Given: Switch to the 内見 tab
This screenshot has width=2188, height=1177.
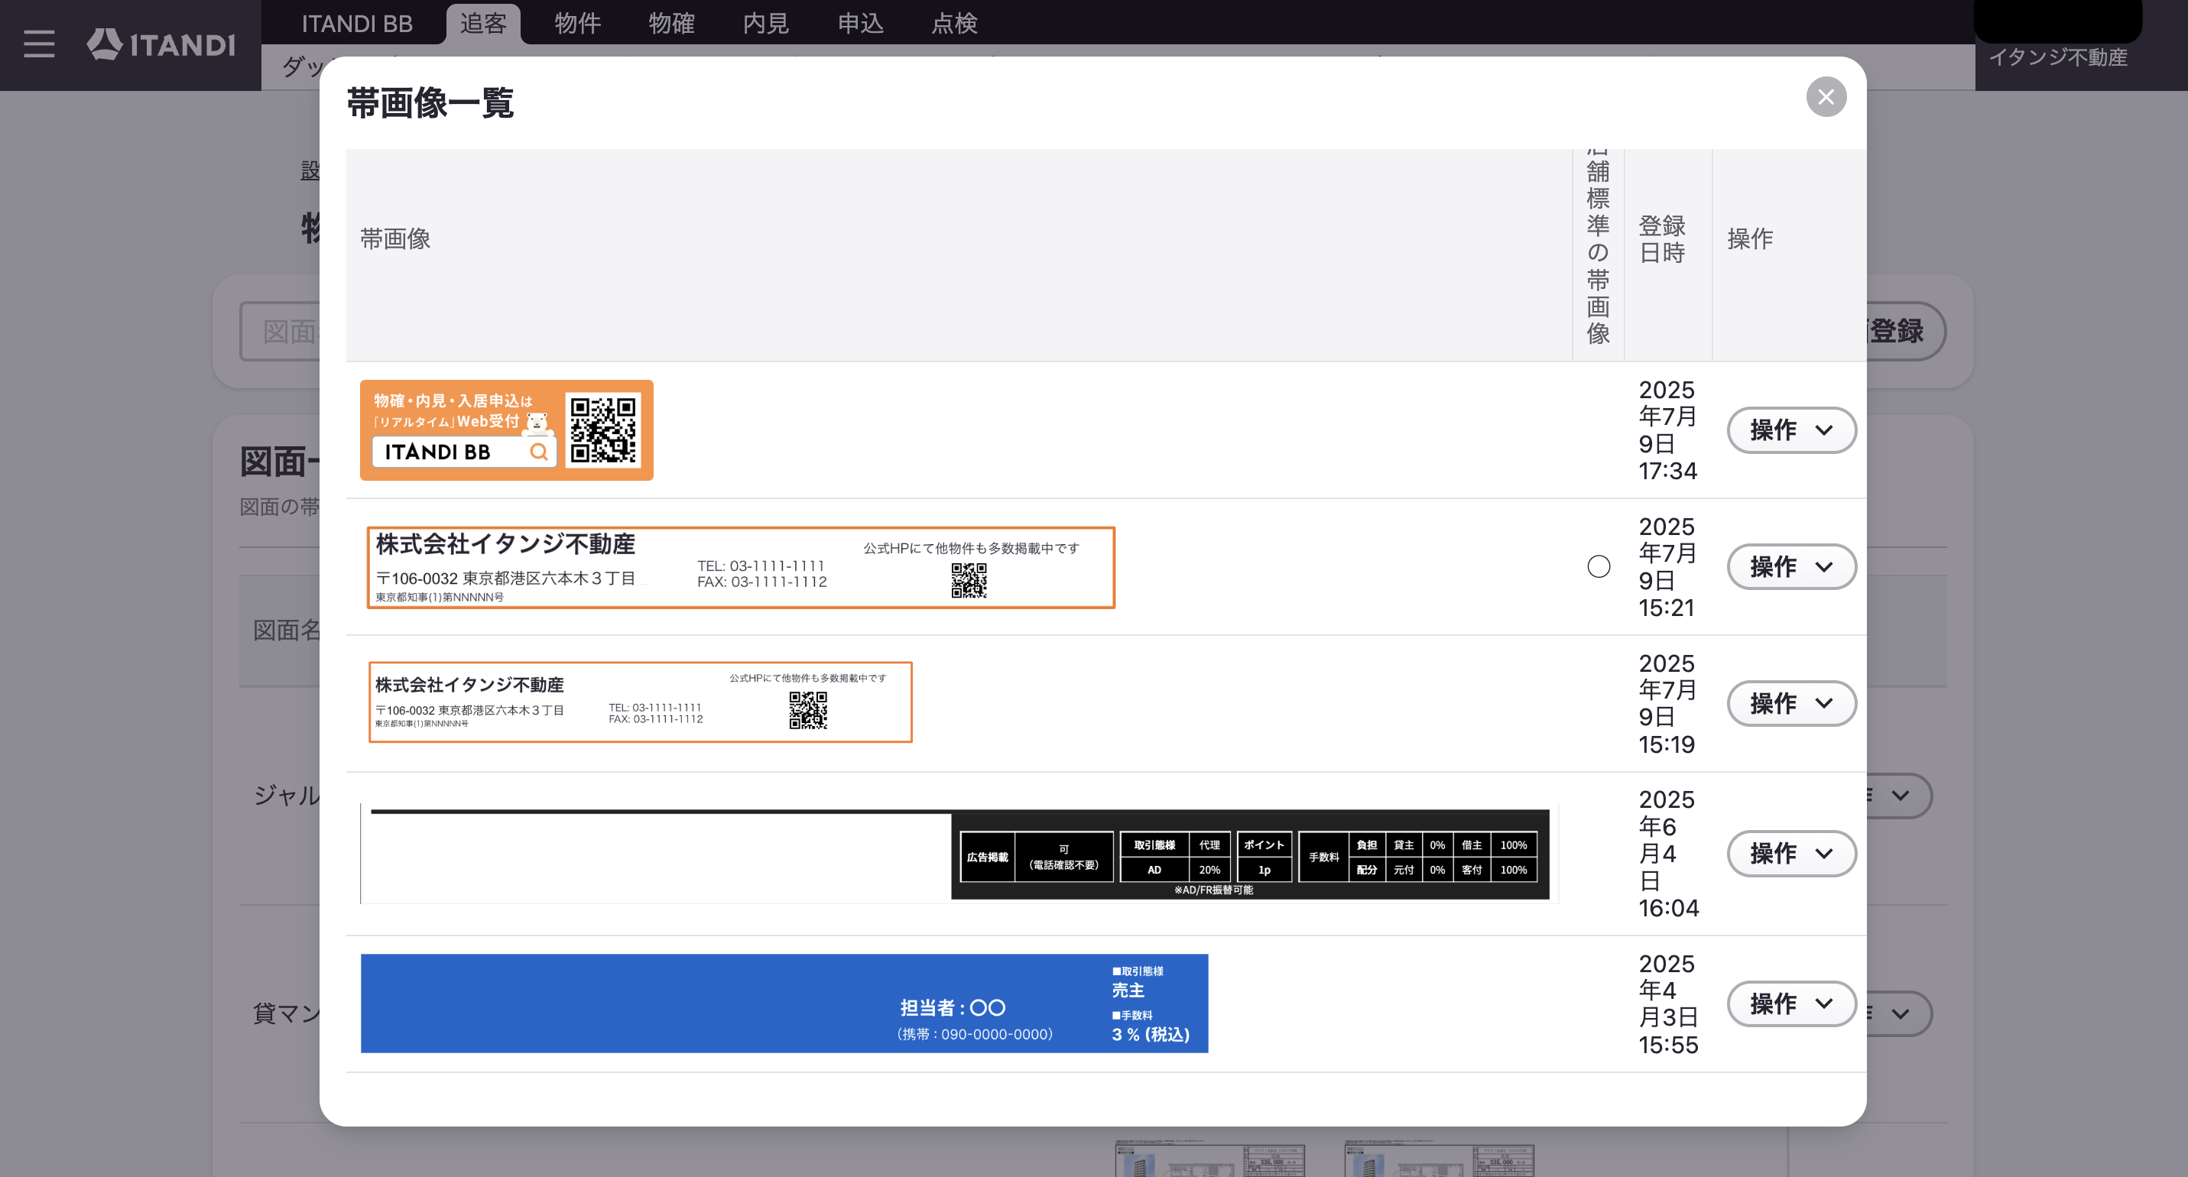Looking at the screenshot, I should tap(765, 23).
